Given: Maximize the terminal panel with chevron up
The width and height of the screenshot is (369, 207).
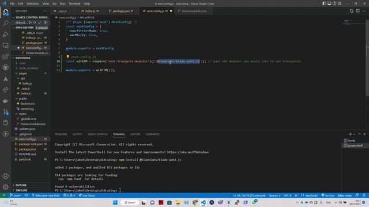Looking at the screenshot, I should point(359,134).
